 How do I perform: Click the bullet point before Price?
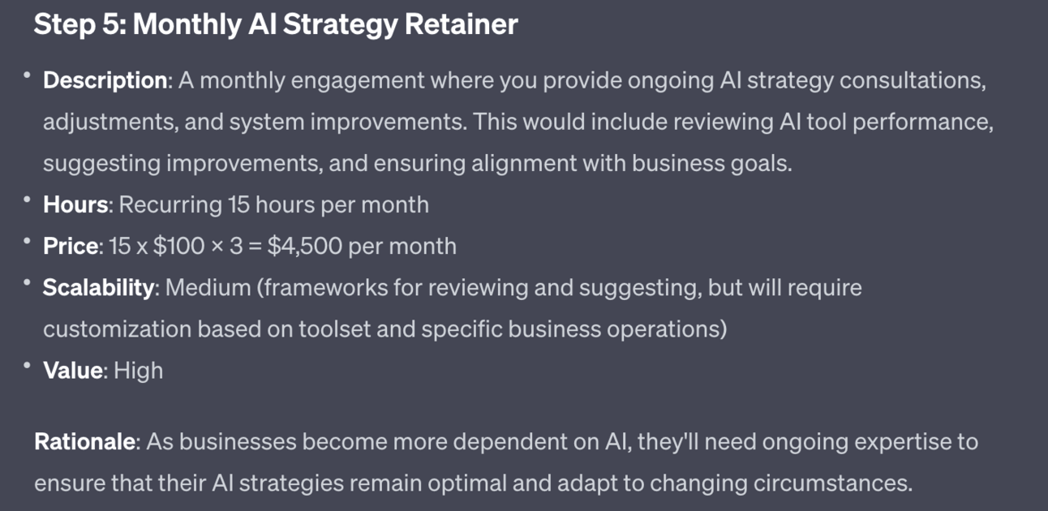(x=27, y=241)
